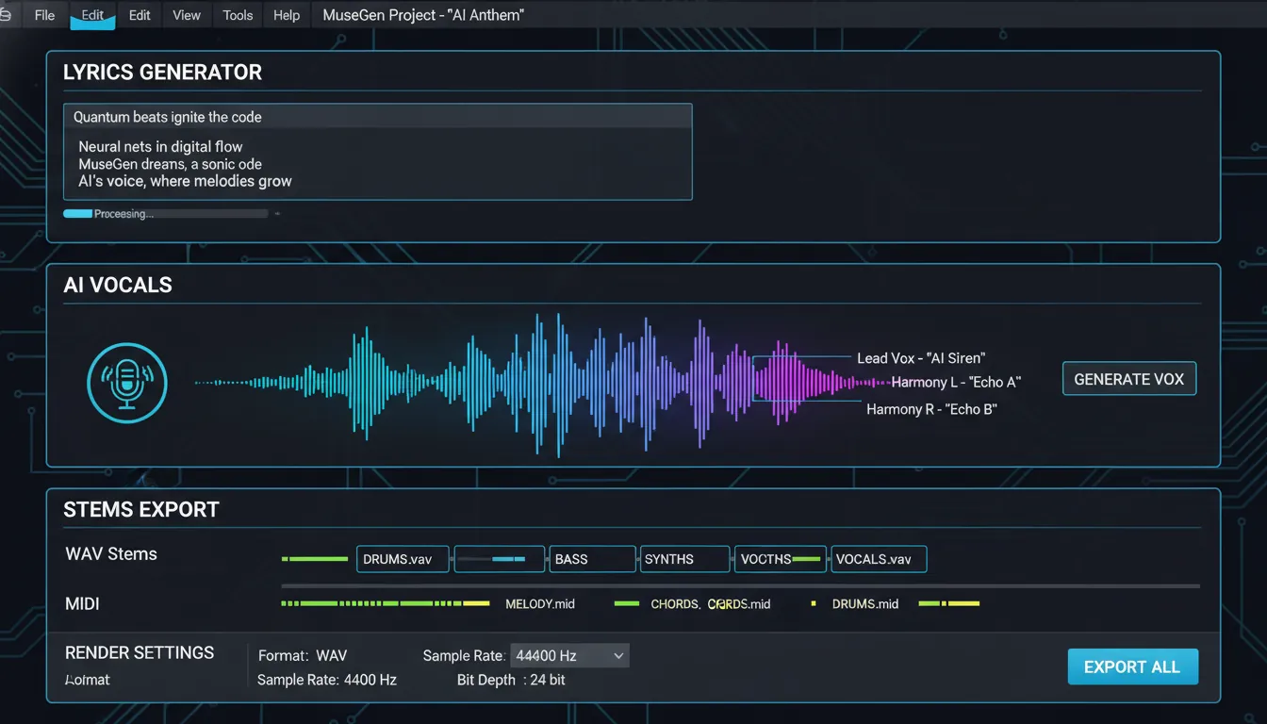Enable Harmony R - "Echo B" vocal layer

click(x=930, y=408)
